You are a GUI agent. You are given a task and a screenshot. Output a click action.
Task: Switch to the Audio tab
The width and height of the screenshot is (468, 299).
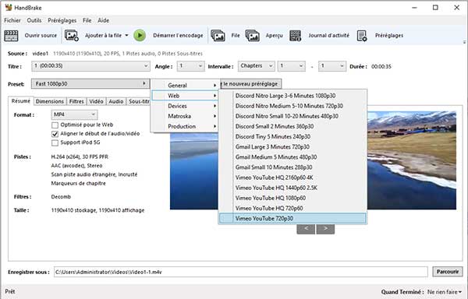pos(116,101)
